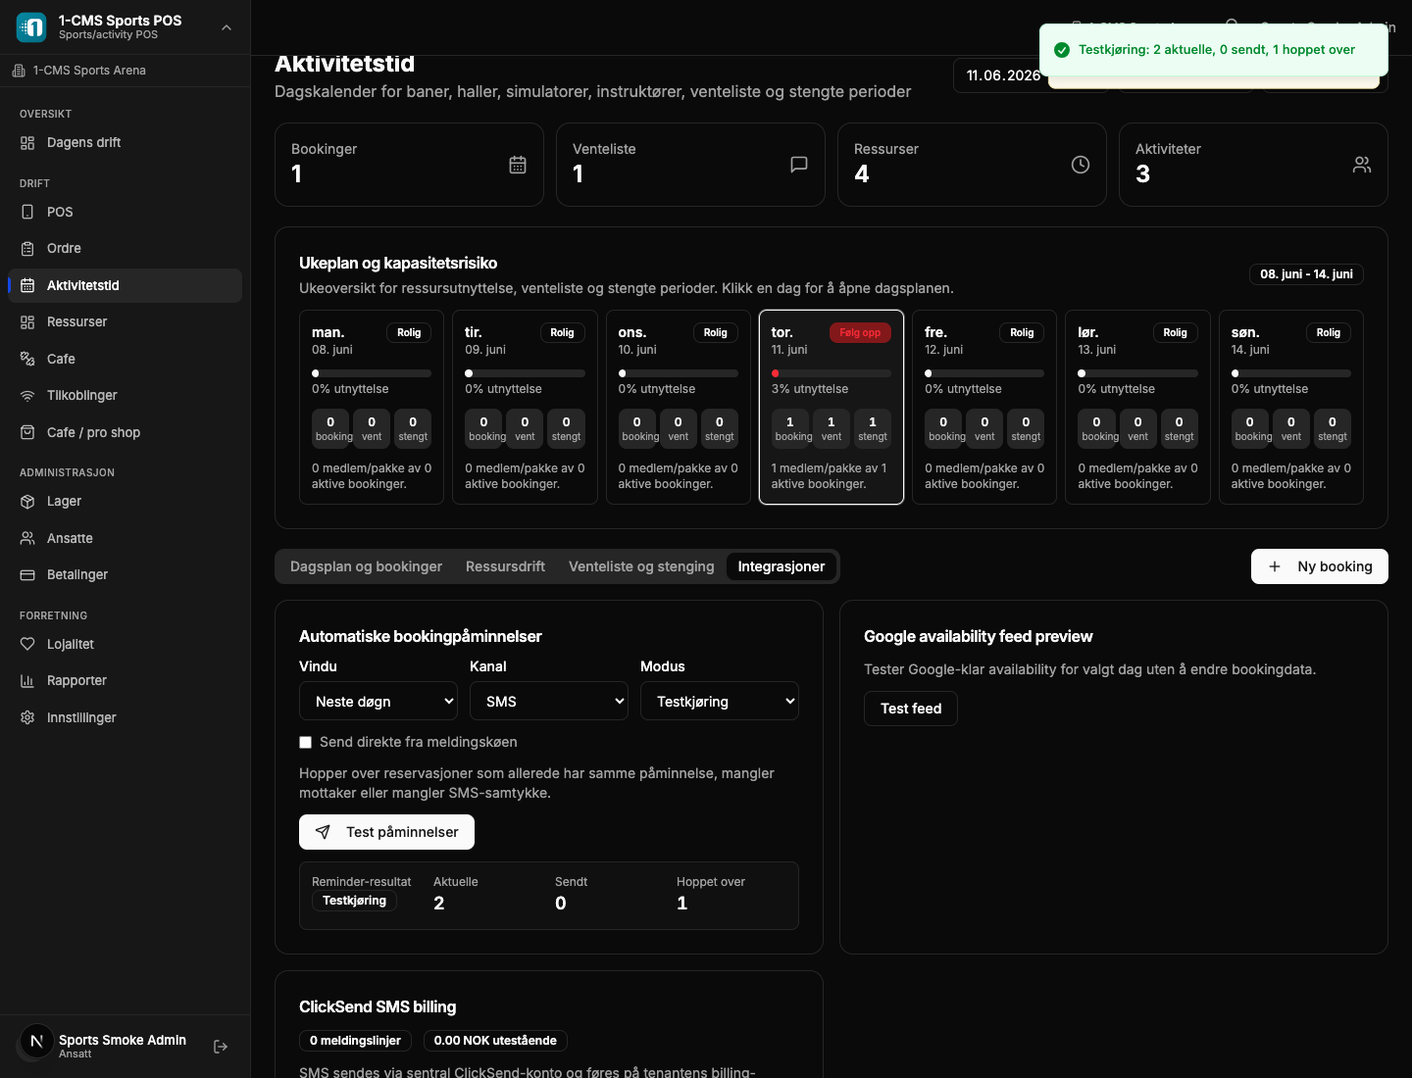Open the Rapporter chart icon
Screen dimensions: 1412x1078
tap(27, 681)
